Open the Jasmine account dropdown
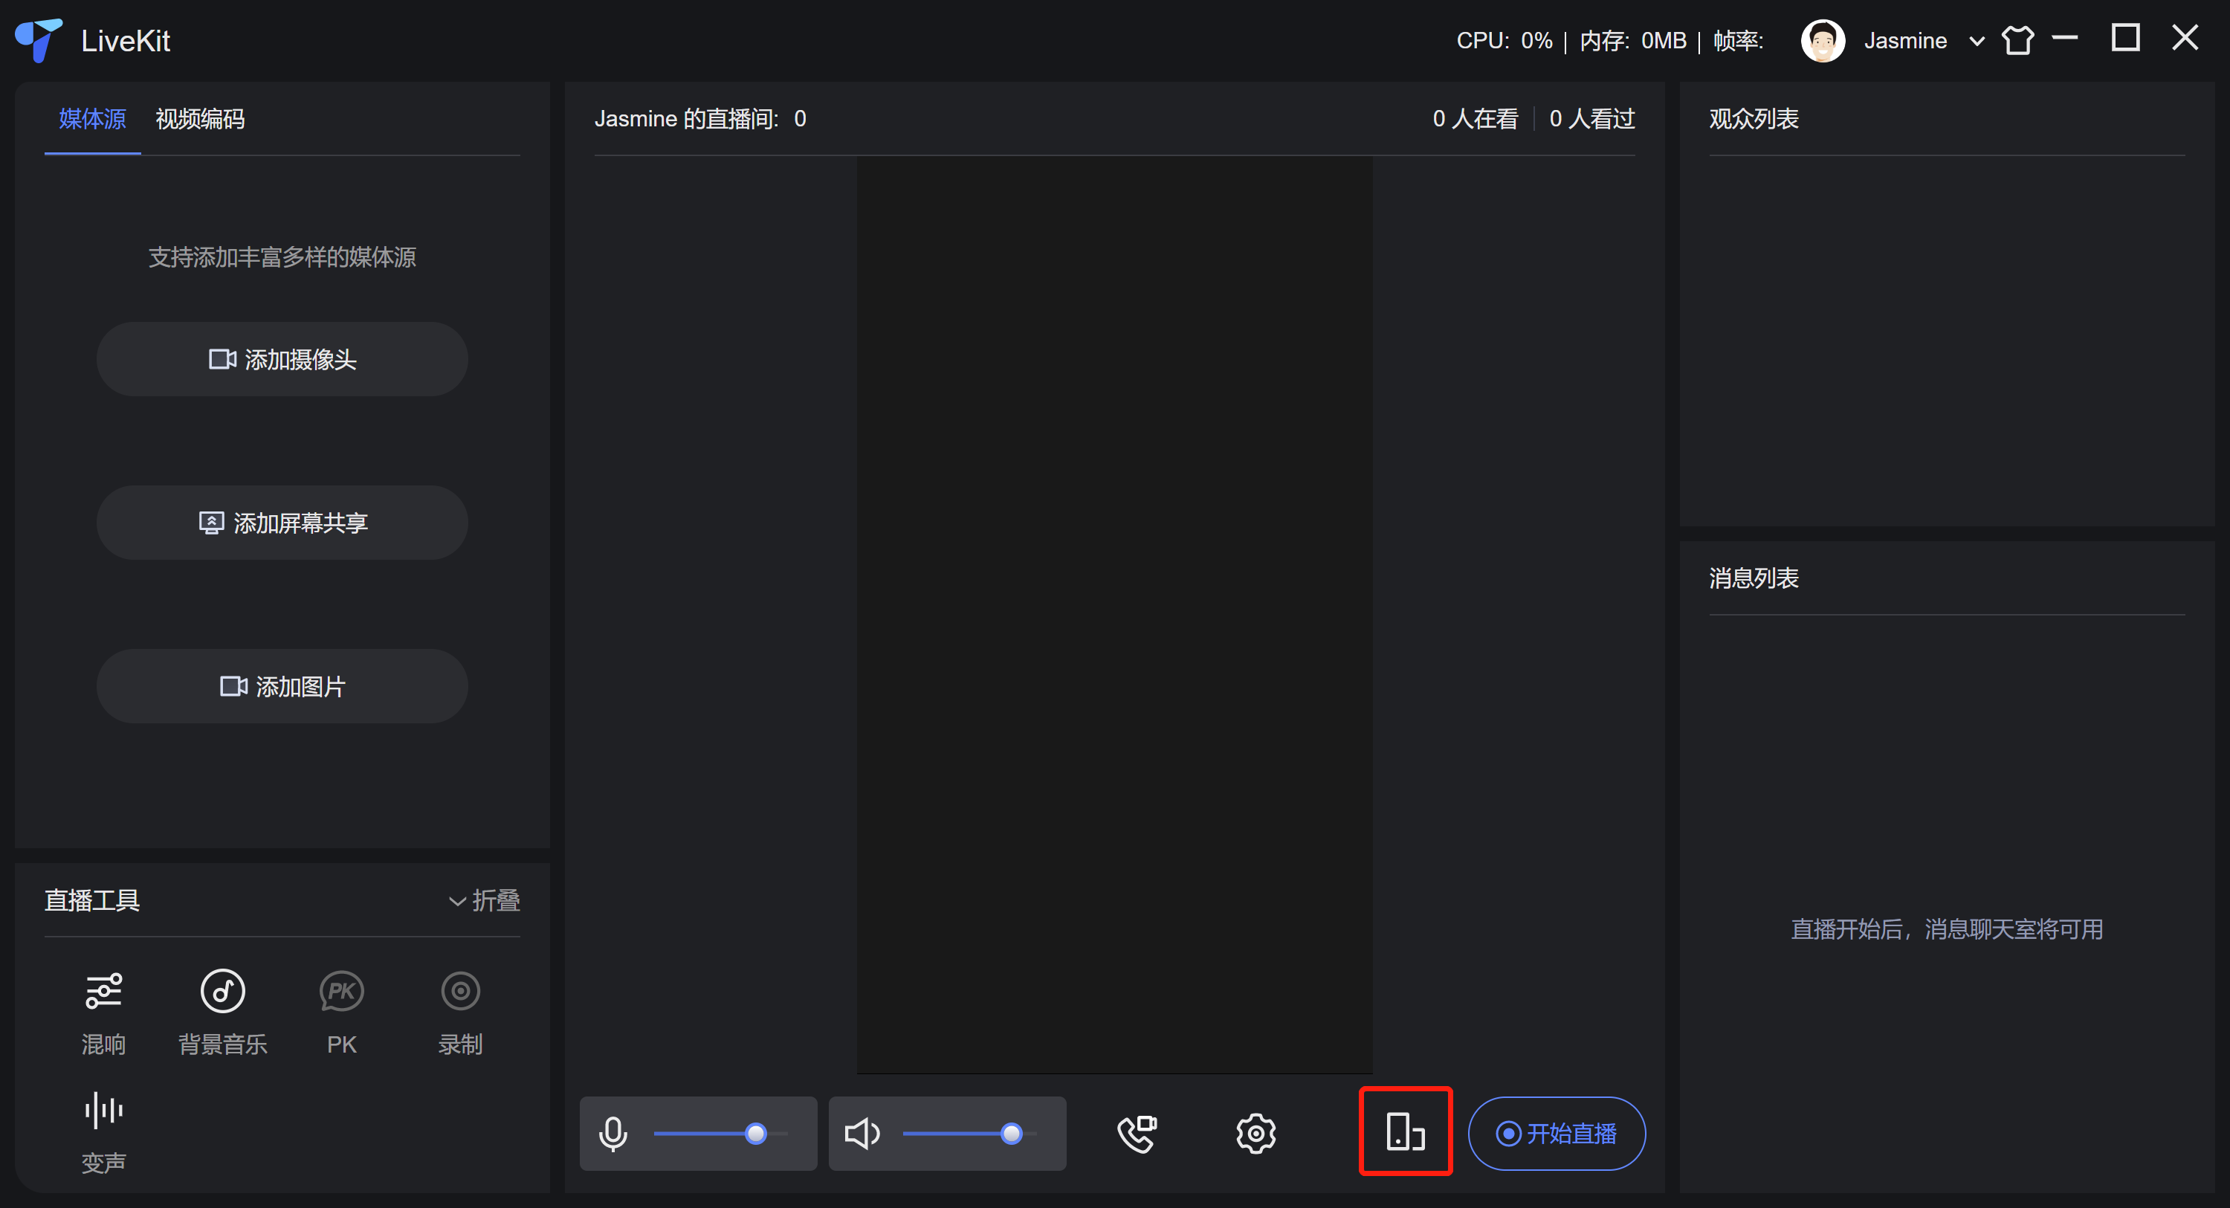The height and width of the screenshot is (1208, 2230). (x=1977, y=41)
